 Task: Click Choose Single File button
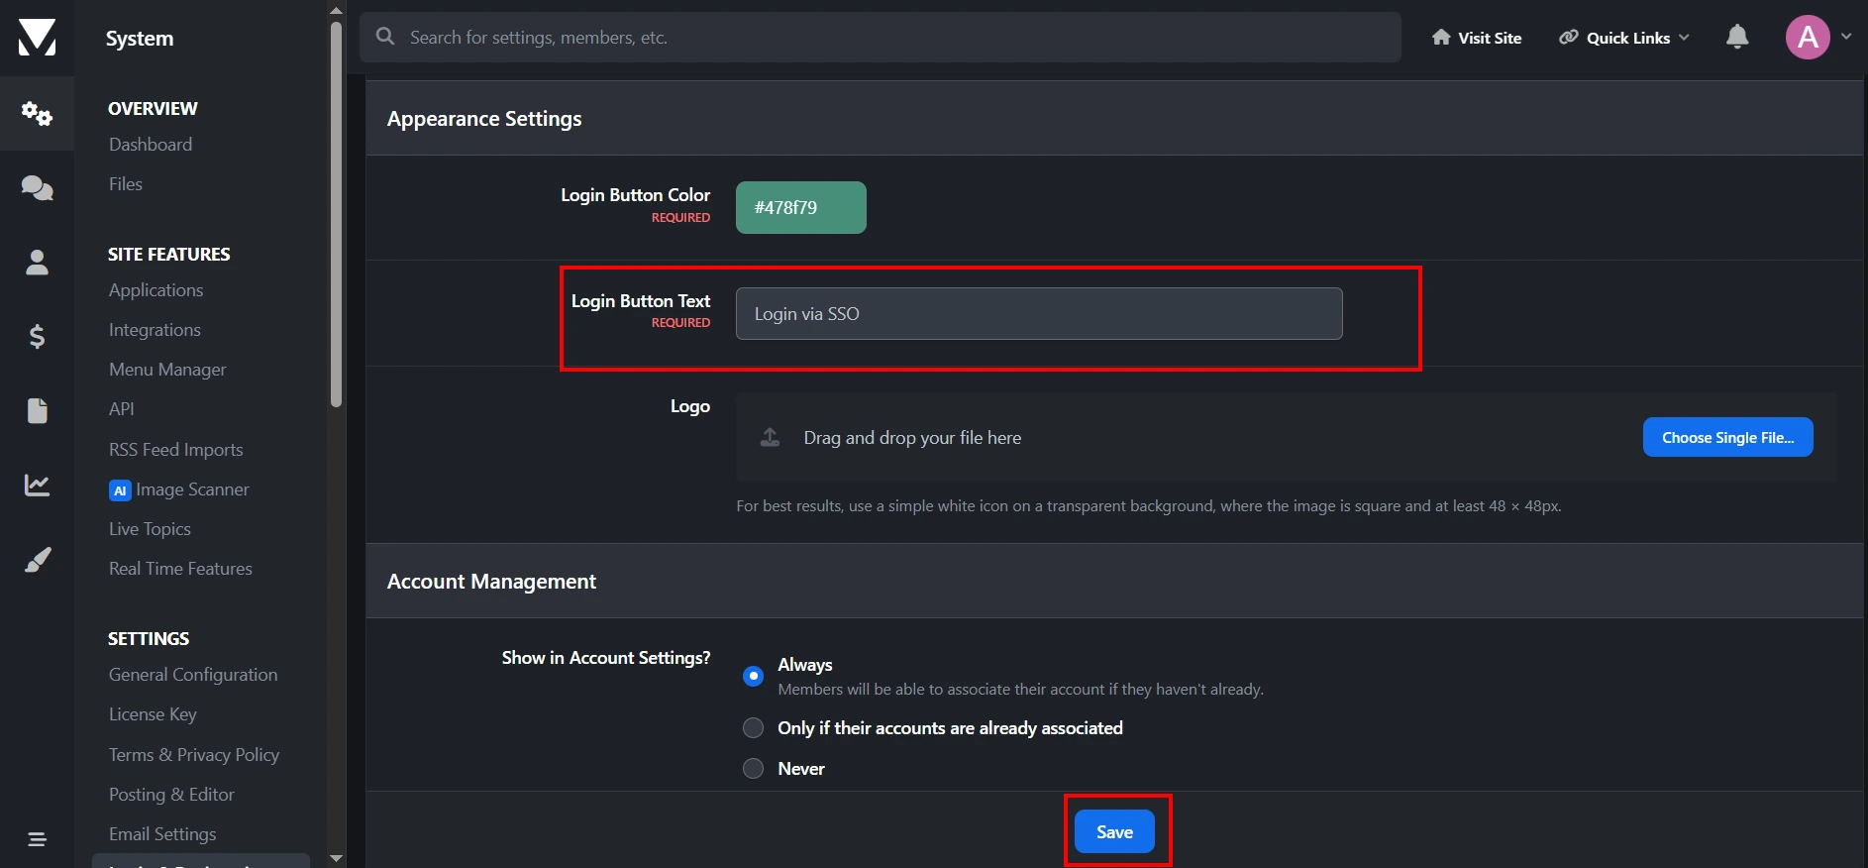pyautogui.click(x=1727, y=437)
